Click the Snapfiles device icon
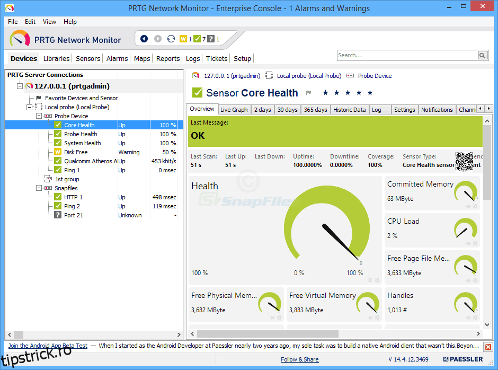 [x=48, y=188]
